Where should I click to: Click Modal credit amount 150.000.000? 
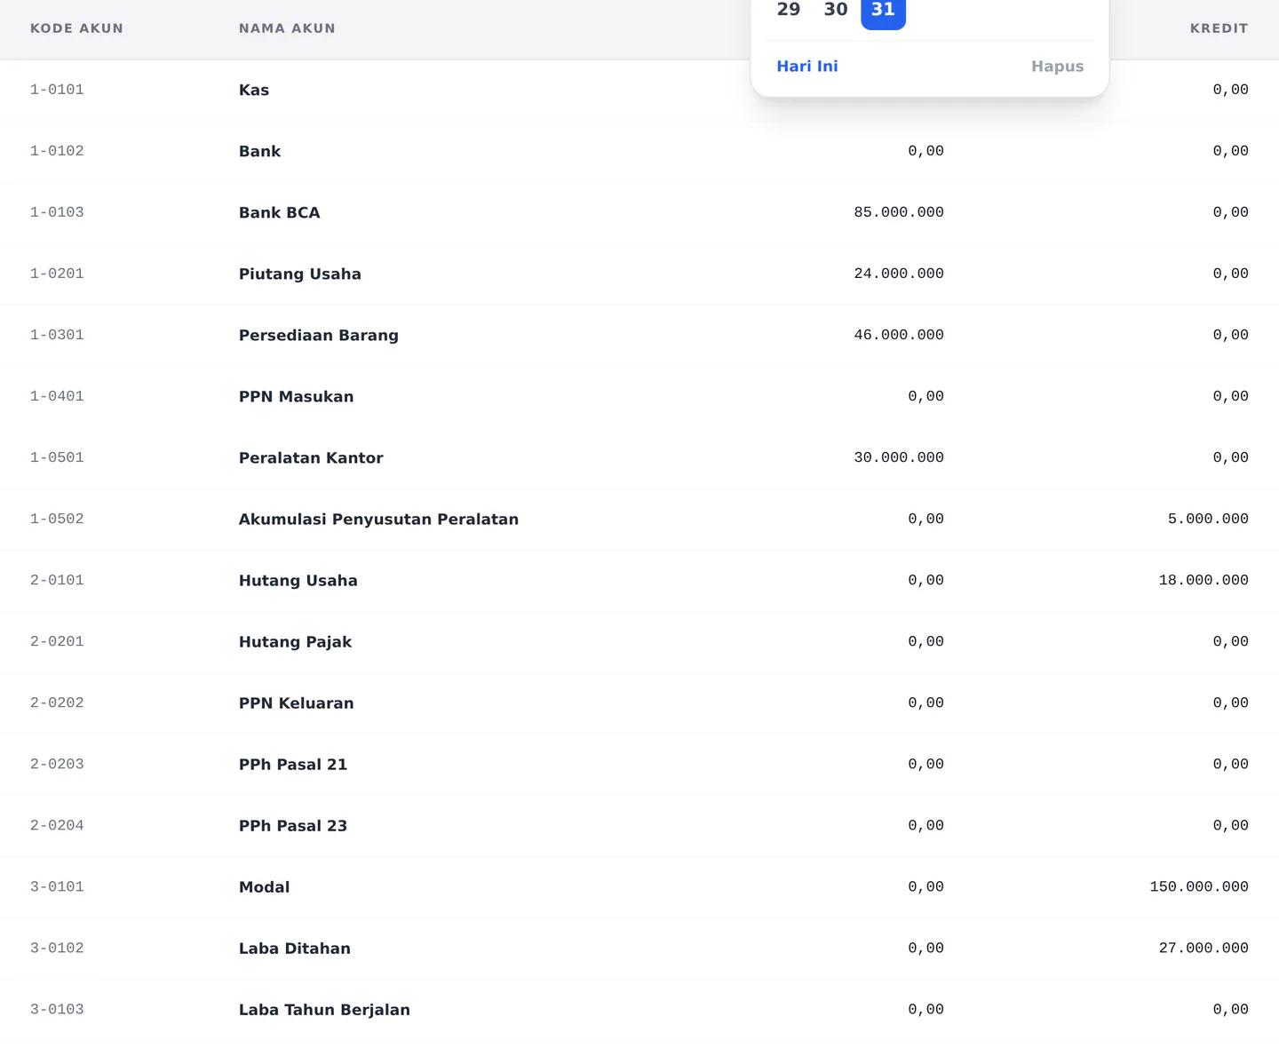tap(1199, 886)
